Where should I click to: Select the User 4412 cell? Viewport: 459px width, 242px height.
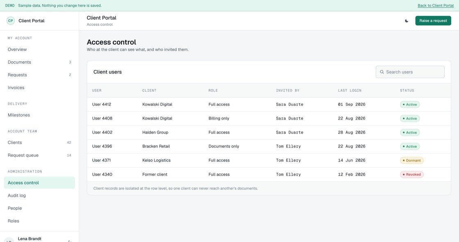click(x=102, y=104)
